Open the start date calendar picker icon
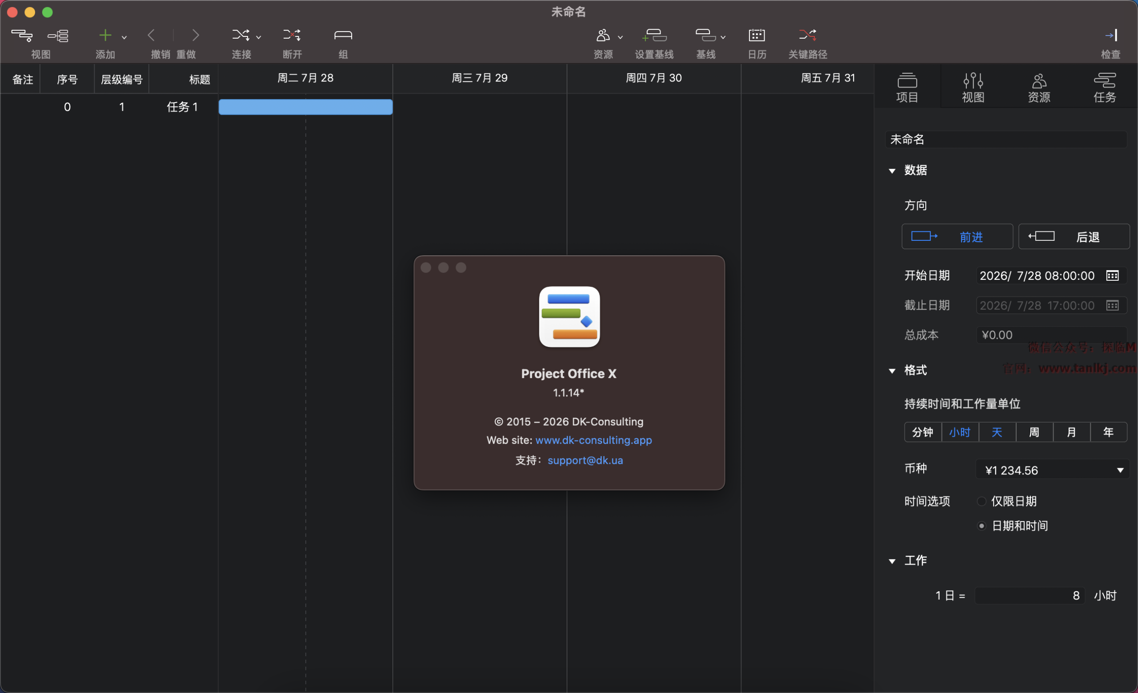 [x=1113, y=275]
